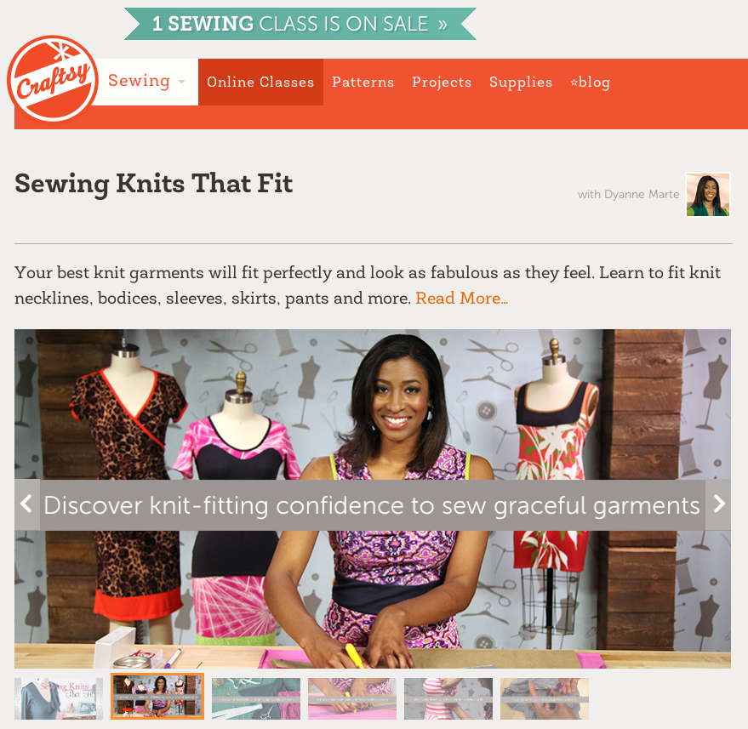Expand the Sewing category dropdown arrow
The image size is (748, 729).
click(182, 82)
